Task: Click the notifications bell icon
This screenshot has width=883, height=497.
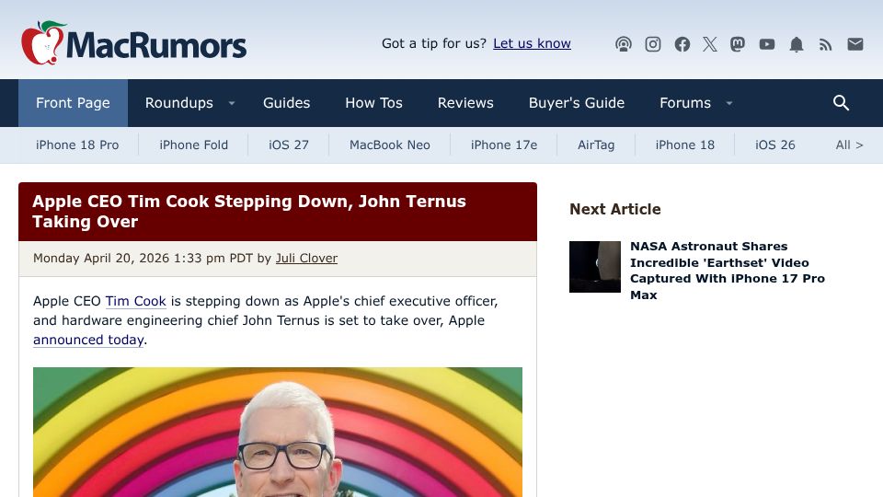Action: pos(797,44)
